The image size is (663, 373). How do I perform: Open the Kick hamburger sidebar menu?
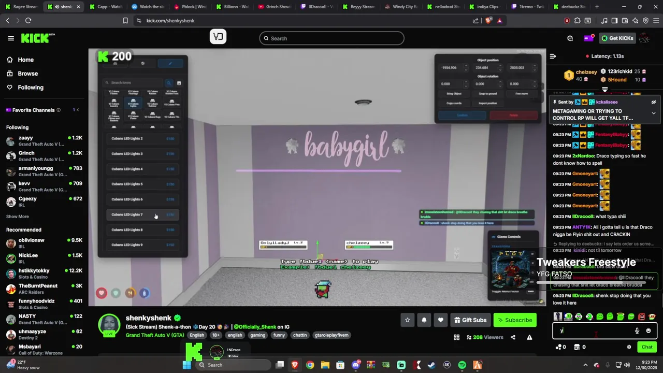[11, 38]
